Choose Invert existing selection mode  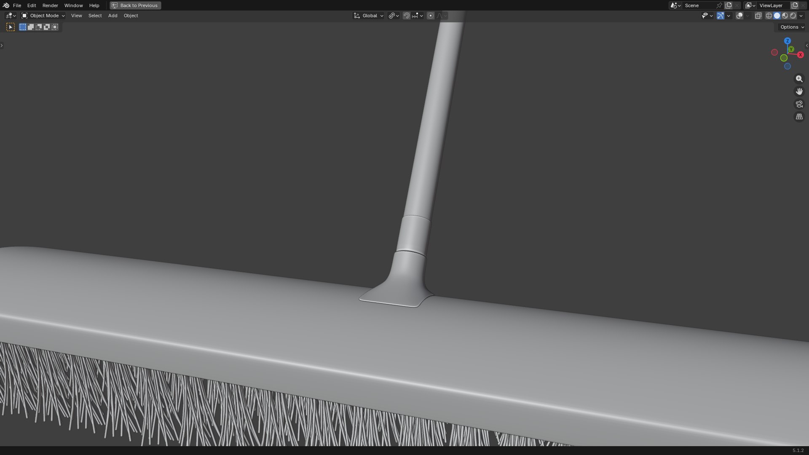[x=47, y=27]
